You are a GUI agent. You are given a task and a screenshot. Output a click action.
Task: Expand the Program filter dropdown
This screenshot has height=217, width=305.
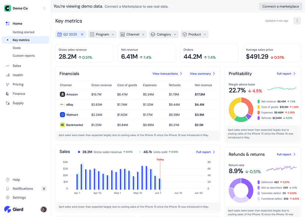click(x=102, y=34)
